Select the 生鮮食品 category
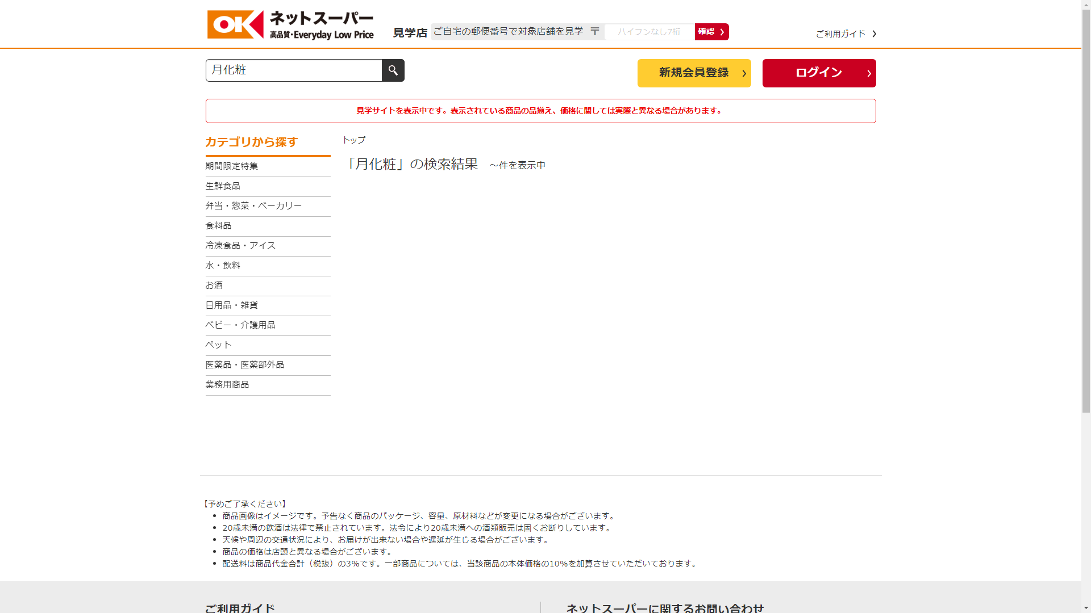Screen dimensions: 1091x613 click(x=223, y=186)
